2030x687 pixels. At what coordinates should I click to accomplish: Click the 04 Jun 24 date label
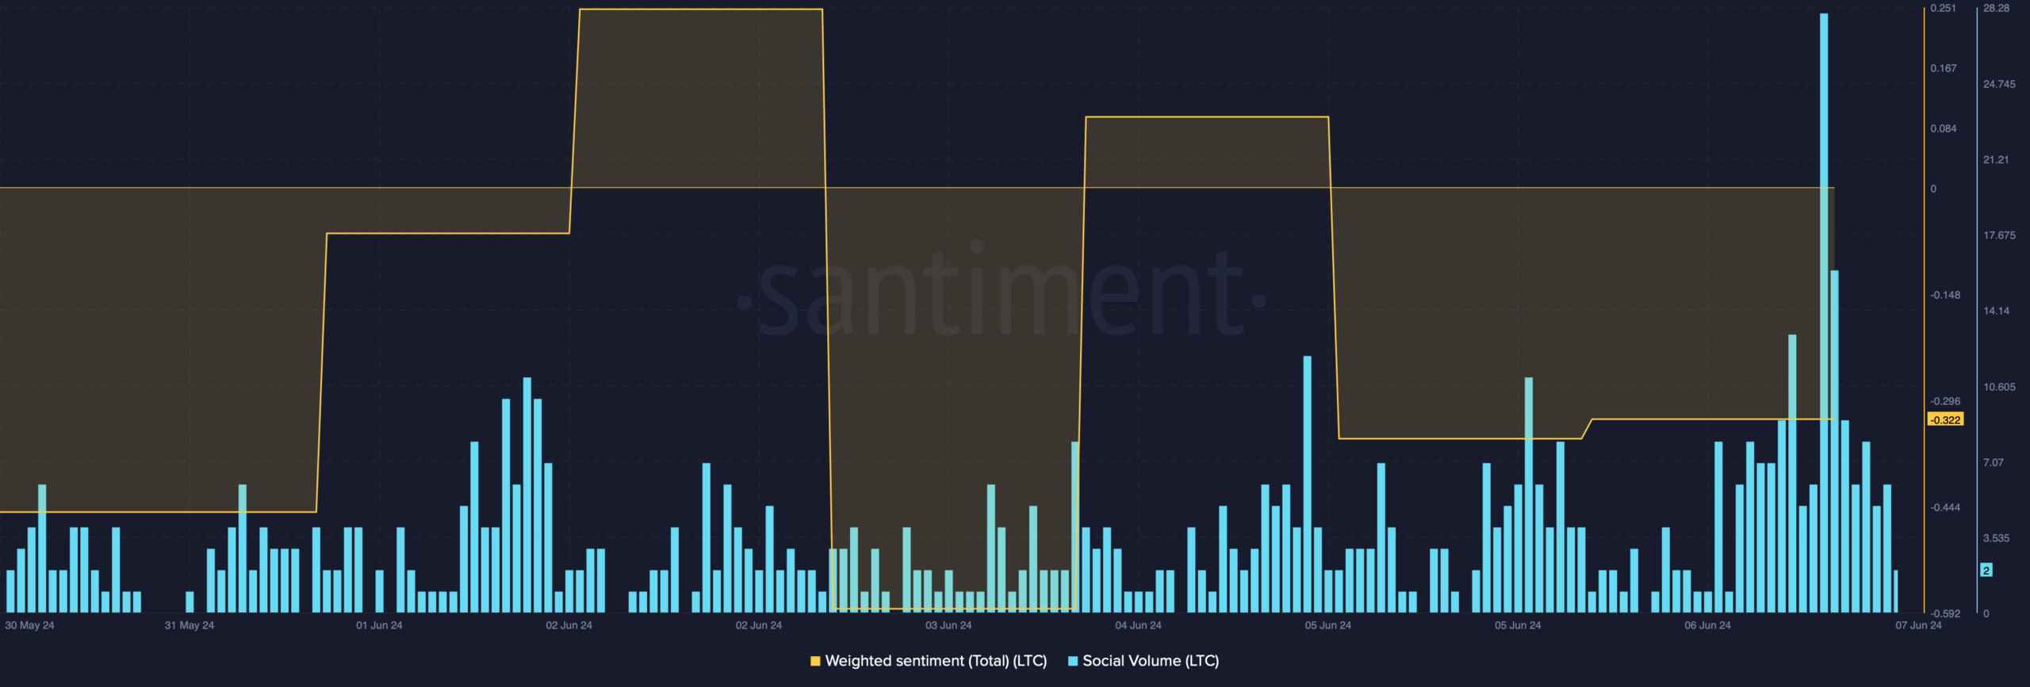coord(1138,625)
